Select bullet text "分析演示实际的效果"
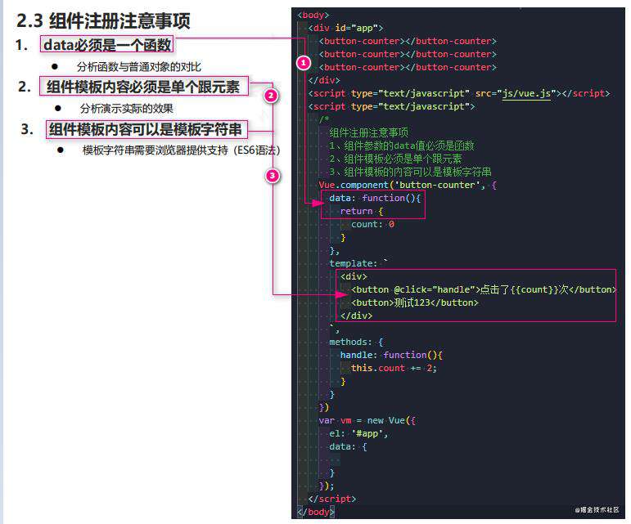Viewport: 631px width, 524px height. [x=126, y=108]
